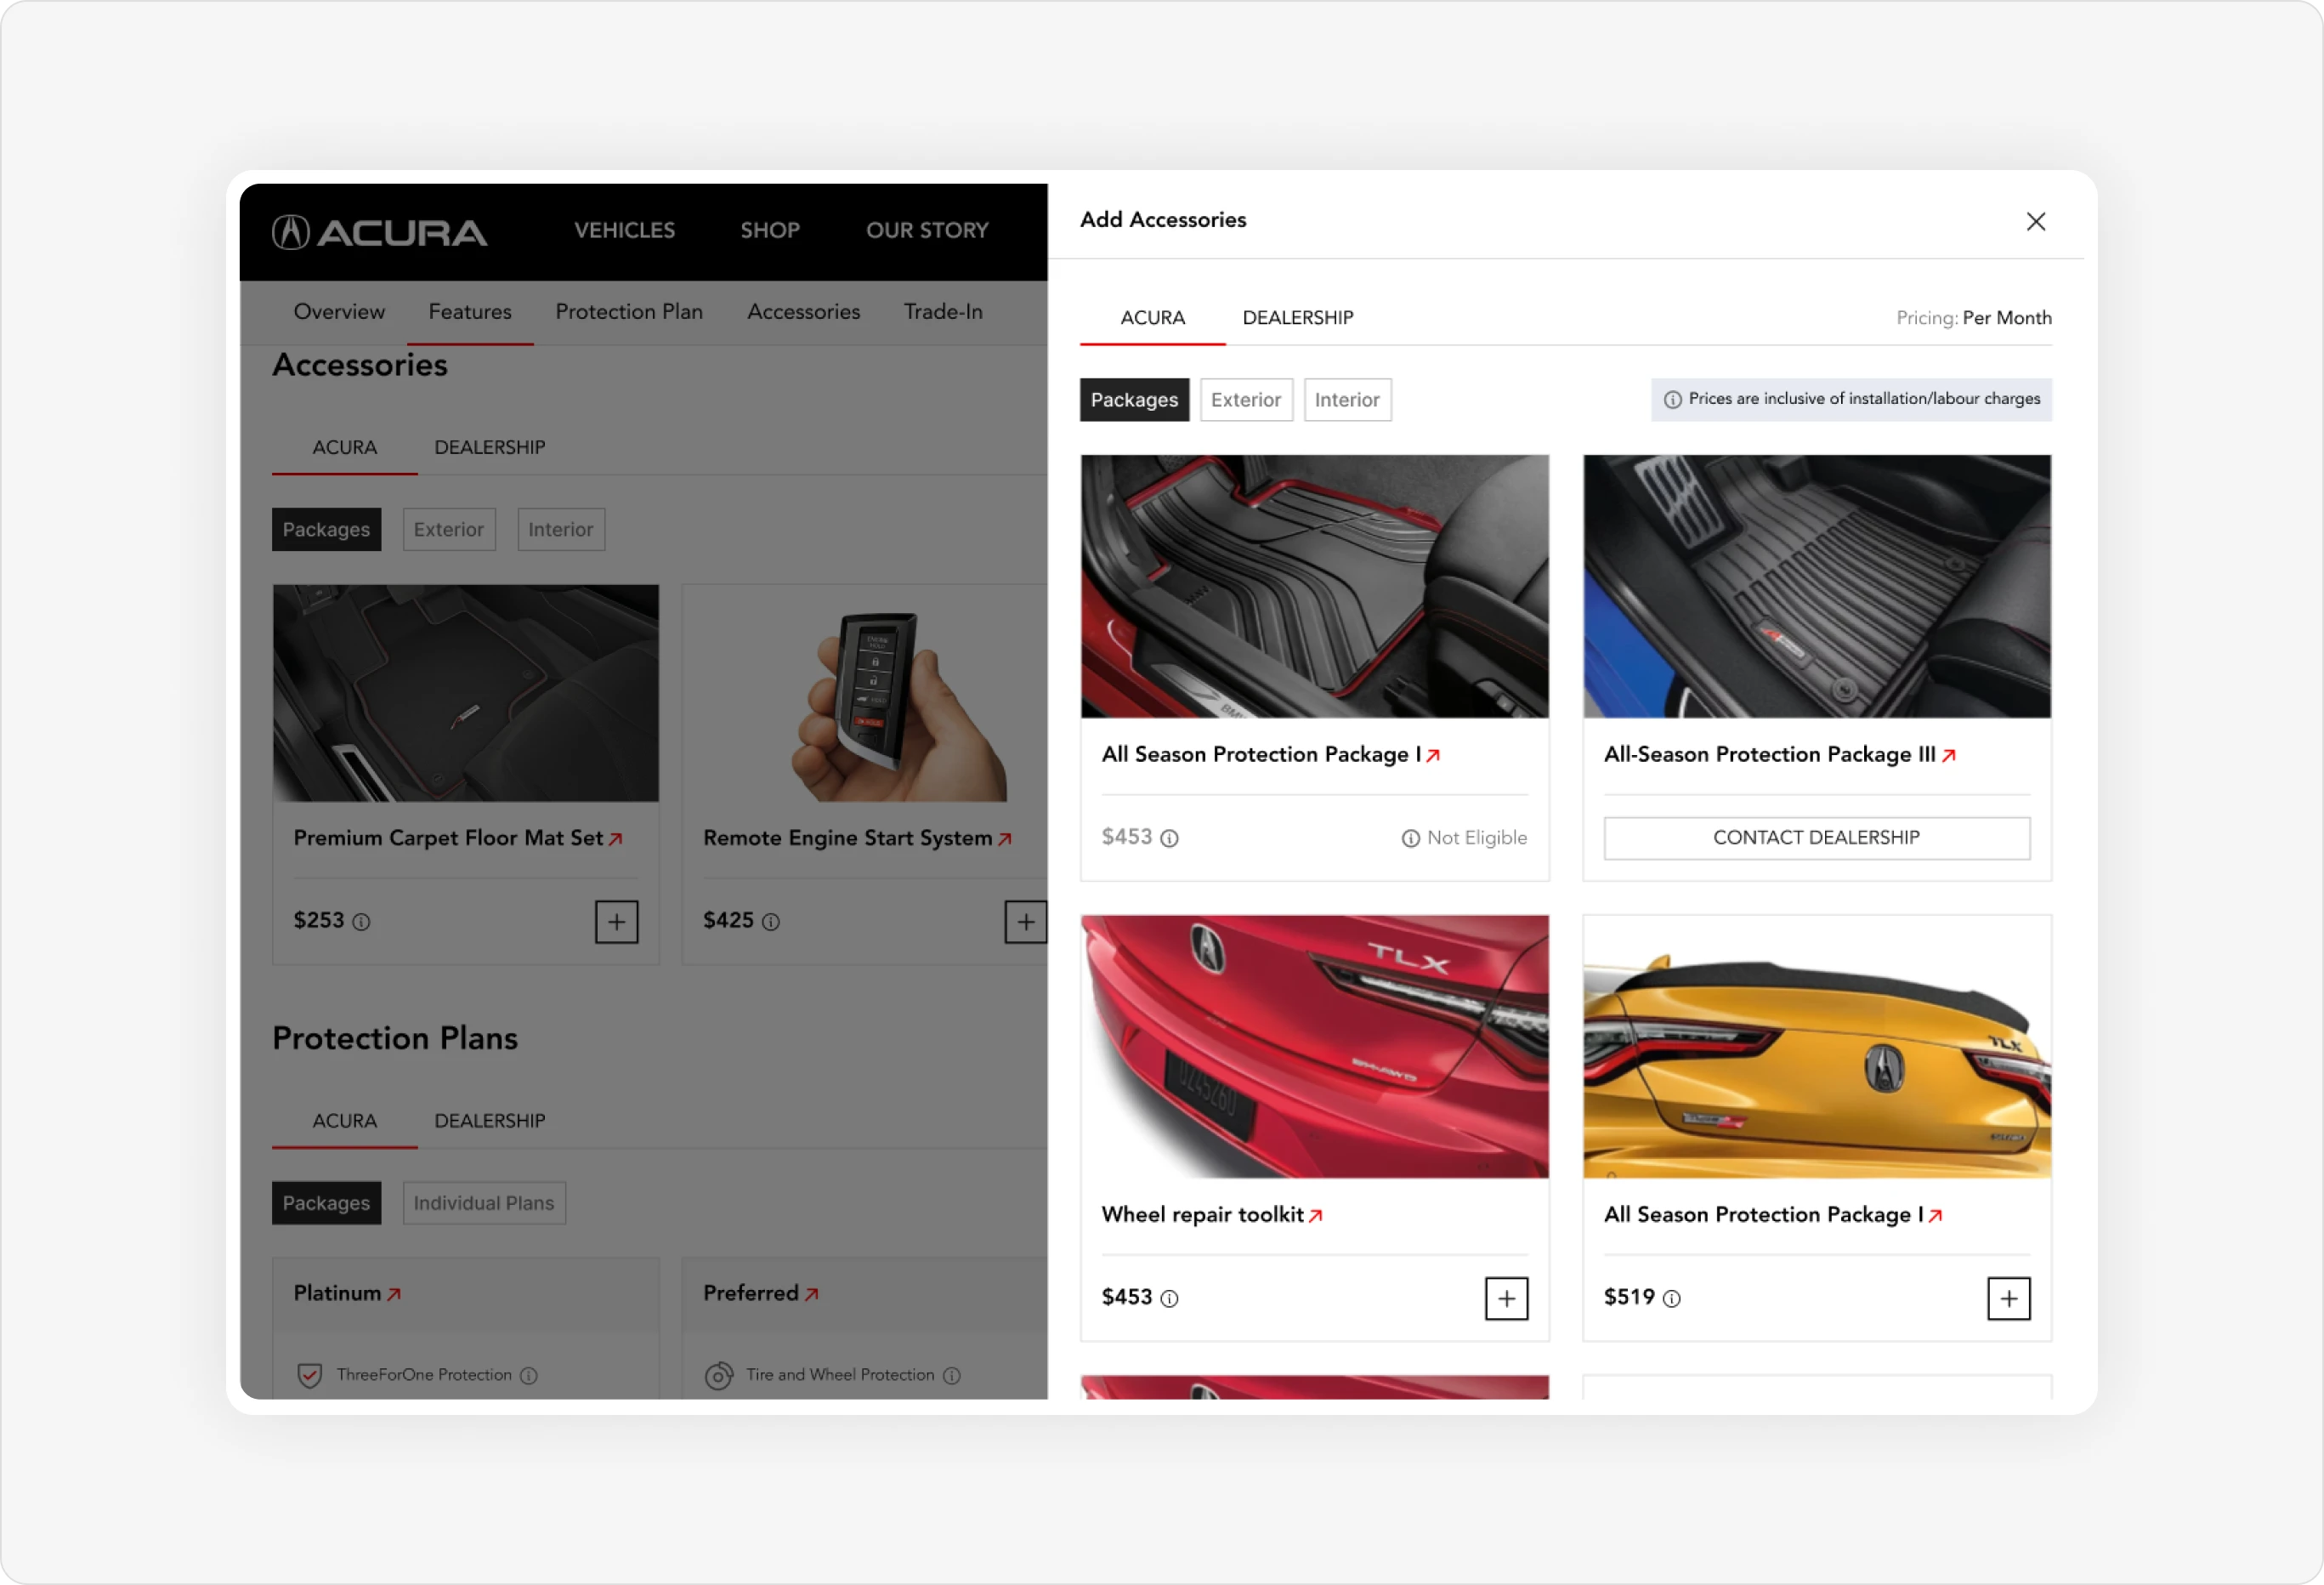Open the Accessories tab in sub-navigation
Image resolution: width=2324 pixels, height=1585 pixels.
[x=803, y=311]
